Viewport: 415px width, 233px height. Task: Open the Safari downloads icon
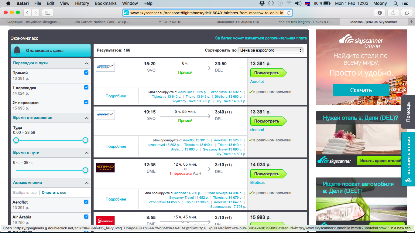point(379,13)
